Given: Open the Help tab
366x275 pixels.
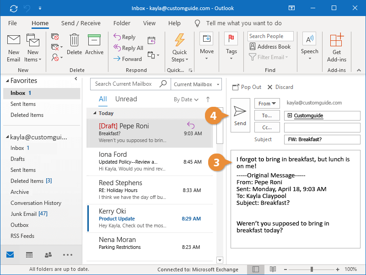Looking at the screenshot, I should click(x=174, y=23).
